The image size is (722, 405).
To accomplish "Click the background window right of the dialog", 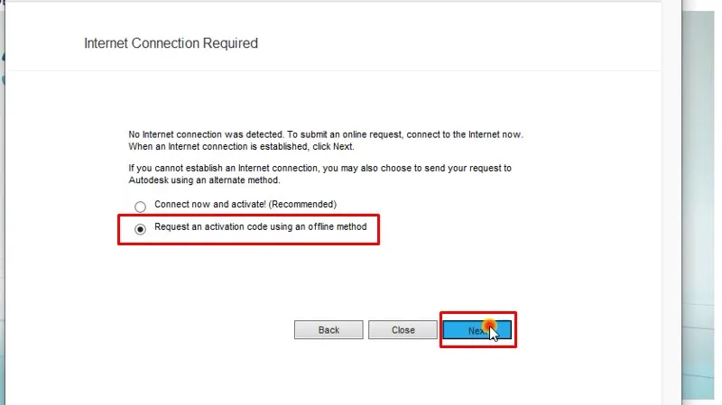I will [x=693, y=226].
